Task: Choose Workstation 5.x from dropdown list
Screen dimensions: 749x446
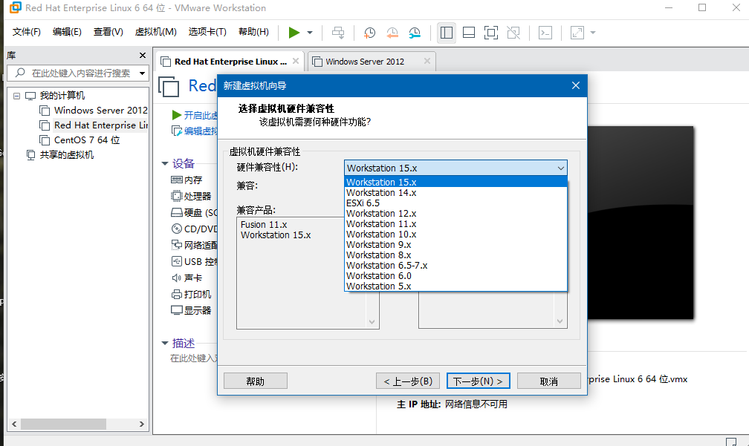Action: tap(455, 286)
